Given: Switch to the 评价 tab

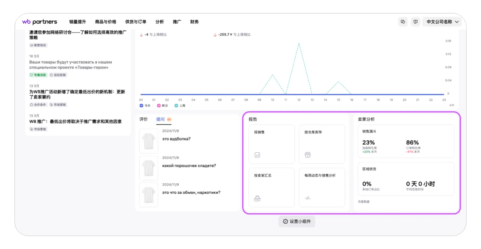Looking at the screenshot, I should pyautogui.click(x=144, y=120).
